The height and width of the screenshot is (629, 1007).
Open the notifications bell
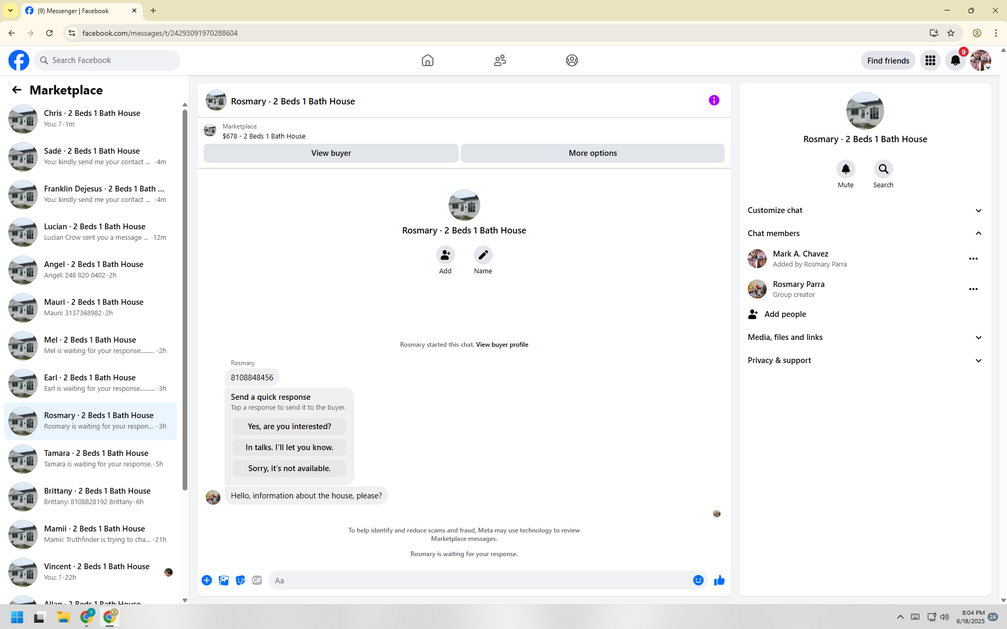coord(956,60)
